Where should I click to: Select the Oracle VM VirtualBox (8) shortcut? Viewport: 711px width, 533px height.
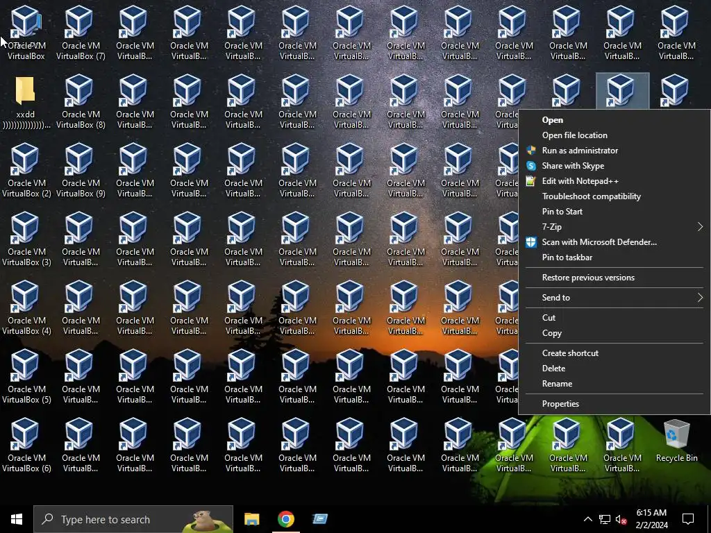(x=81, y=101)
